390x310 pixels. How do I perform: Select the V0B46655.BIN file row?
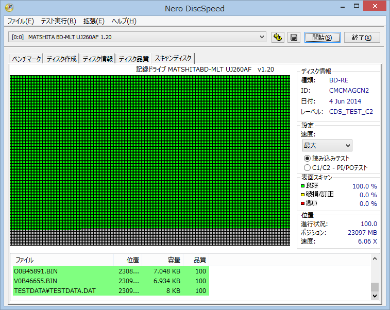(111, 281)
